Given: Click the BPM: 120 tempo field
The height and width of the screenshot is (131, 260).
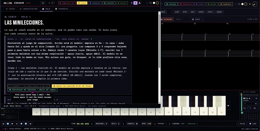Looking at the screenshot, I should (146, 124).
